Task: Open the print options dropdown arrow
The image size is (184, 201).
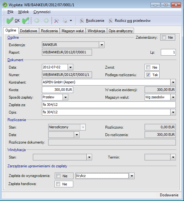Action: pos(71,21)
